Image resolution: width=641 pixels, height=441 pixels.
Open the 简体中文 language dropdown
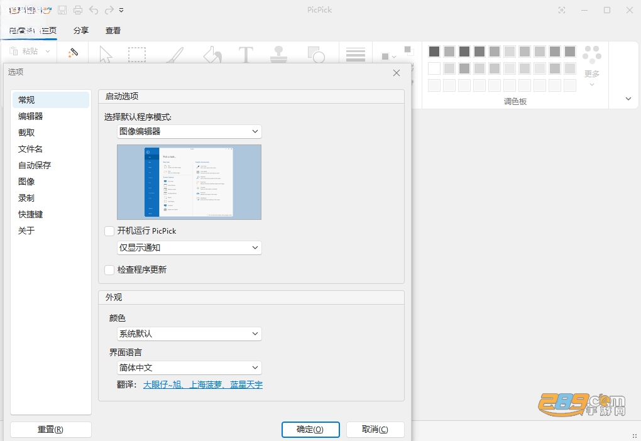(189, 368)
